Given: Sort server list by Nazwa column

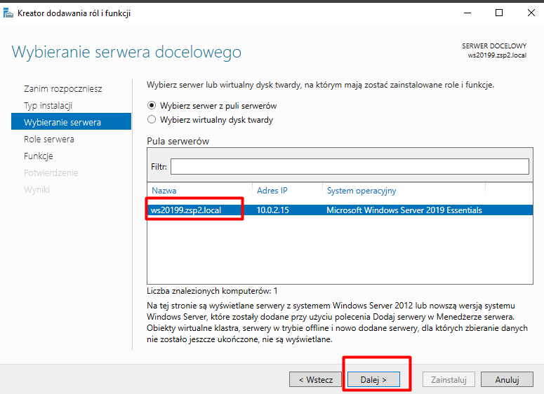Looking at the screenshot, I should pyautogui.click(x=164, y=191).
